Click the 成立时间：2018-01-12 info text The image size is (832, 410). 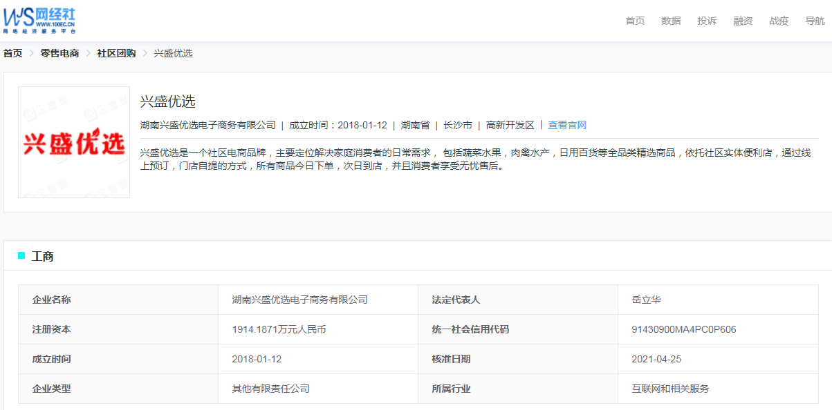tap(338, 125)
